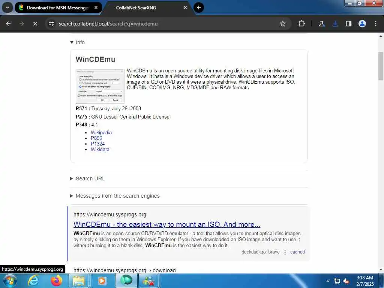Click the brave engine label
Viewport: 384px width, 288px height.
click(274, 252)
